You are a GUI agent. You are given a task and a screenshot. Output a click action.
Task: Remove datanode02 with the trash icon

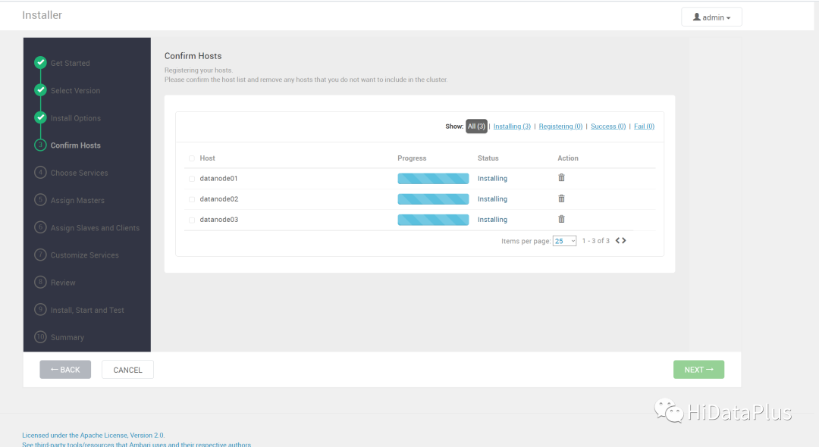[561, 198]
